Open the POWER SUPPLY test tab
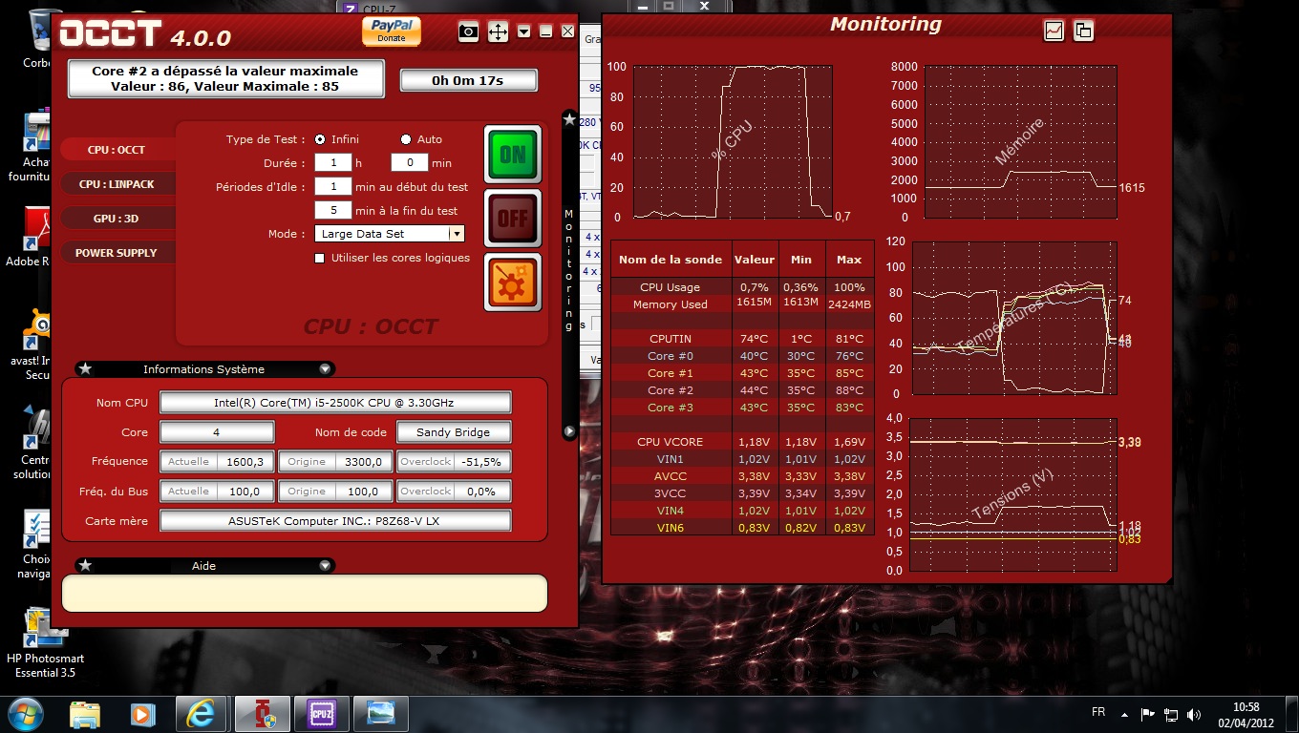Image resolution: width=1299 pixels, height=733 pixels. coord(117,253)
